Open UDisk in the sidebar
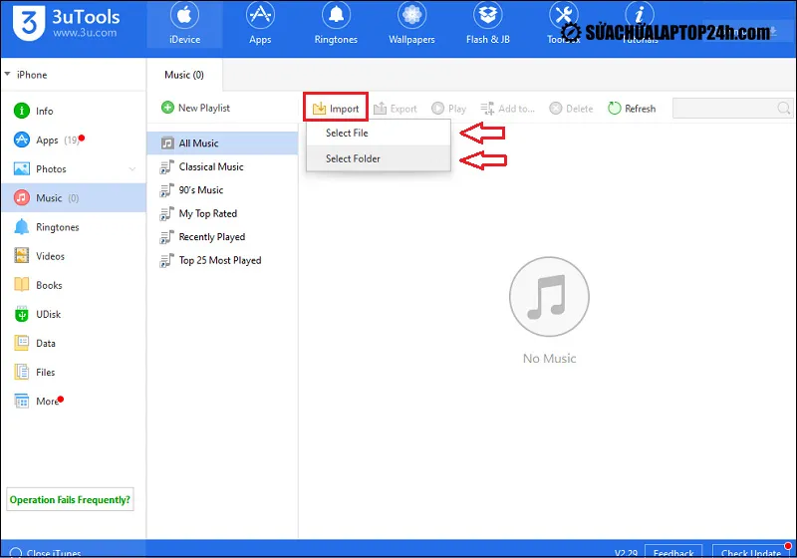 coord(49,314)
